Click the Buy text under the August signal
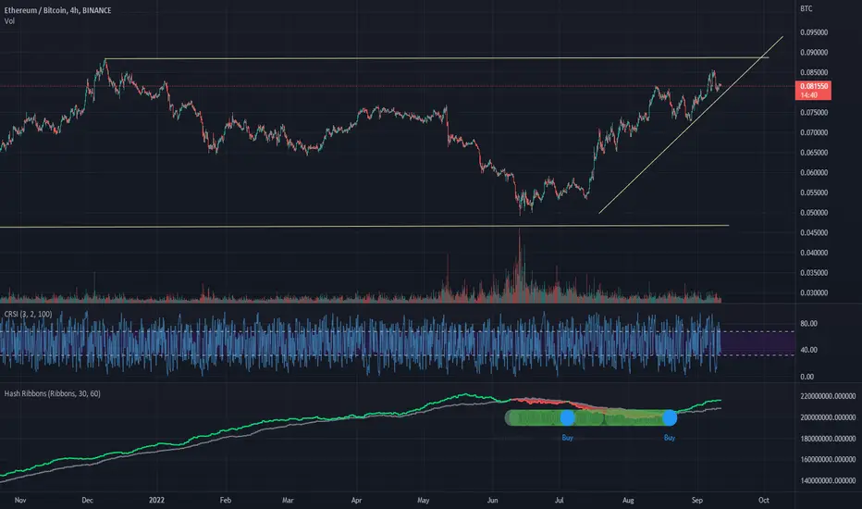 coord(669,438)
